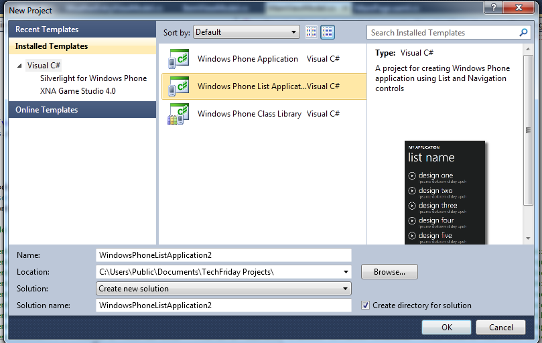Image resolution: width=542 pixels, height=343 pixels.
Task: Open the Recent Templates section
Action: click(x=47, y=29)
